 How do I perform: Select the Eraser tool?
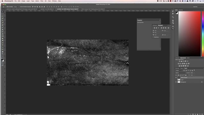click(3, 34)
